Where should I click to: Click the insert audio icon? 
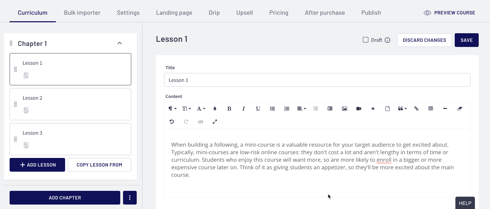click(373, 109)
